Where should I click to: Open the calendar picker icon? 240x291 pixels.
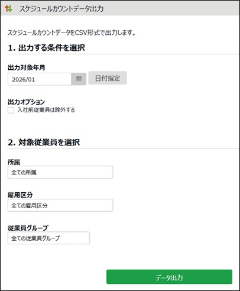79,79
